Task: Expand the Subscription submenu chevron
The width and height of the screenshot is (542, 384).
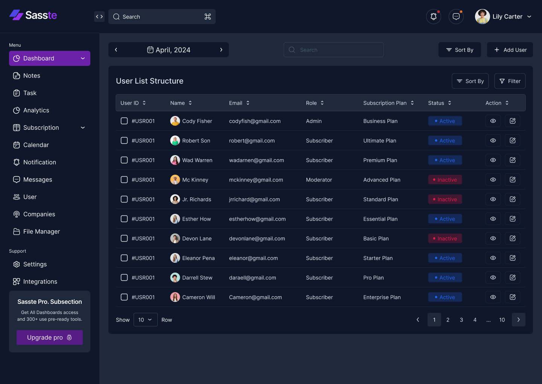Action: [x=83, y=128]
